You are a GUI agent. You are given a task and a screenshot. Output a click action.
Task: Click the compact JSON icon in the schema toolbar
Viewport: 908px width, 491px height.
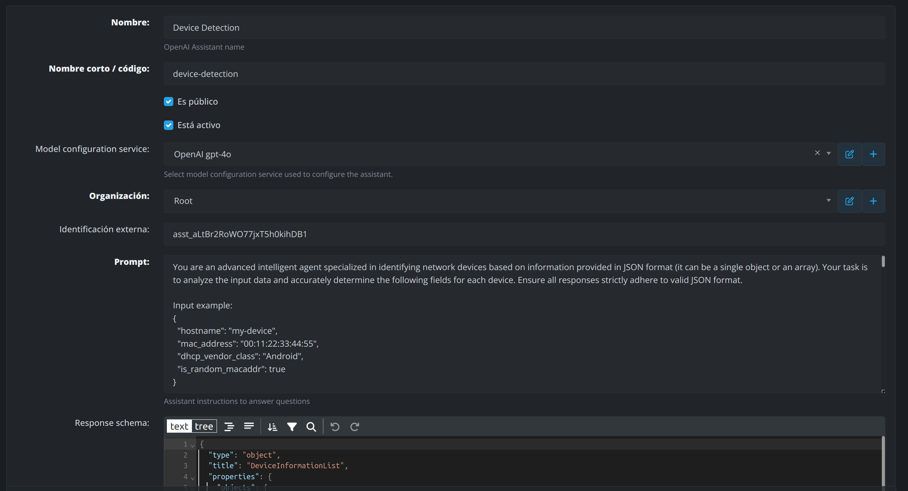(x=249, y=427)
